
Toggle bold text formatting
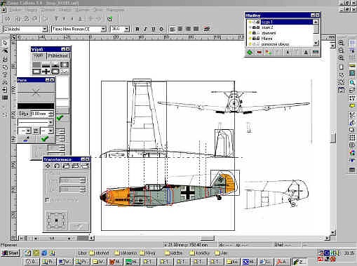point(137,29)
